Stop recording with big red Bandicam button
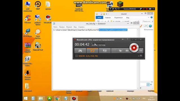This screenshot has height=101, width=180. tap(134, 48)
